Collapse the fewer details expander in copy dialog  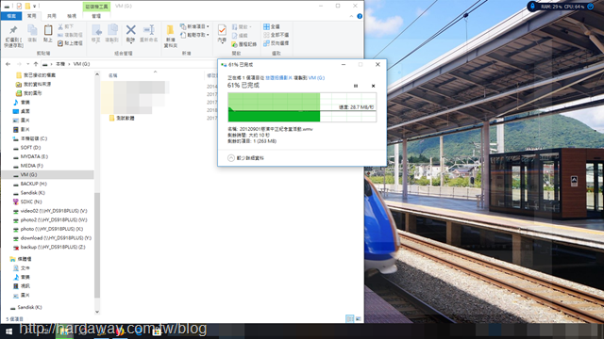point(231,158)
